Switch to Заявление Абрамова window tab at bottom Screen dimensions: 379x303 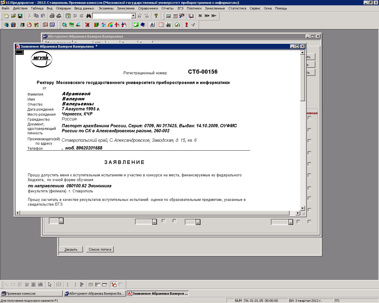[158, 294]
